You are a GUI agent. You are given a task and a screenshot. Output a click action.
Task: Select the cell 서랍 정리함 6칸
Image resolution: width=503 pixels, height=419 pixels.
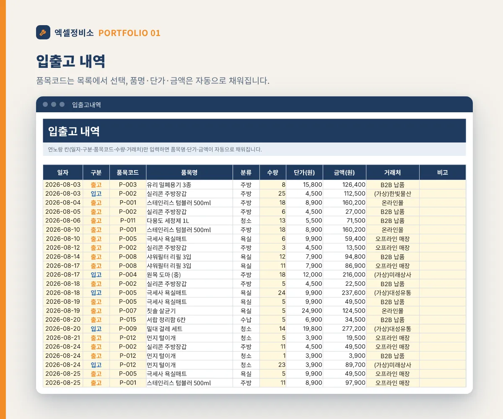tap(189, 320)
